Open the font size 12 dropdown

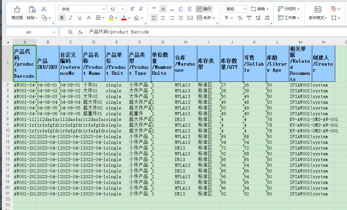123,9
